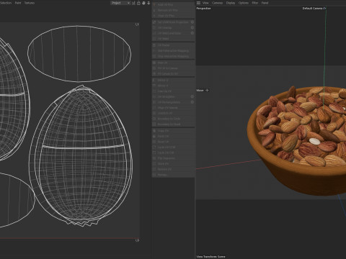Open Set UVW from Projection options gear

(x=192, y=22)
